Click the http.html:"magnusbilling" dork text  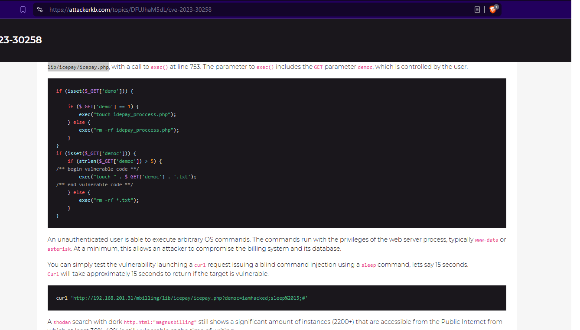160,322
